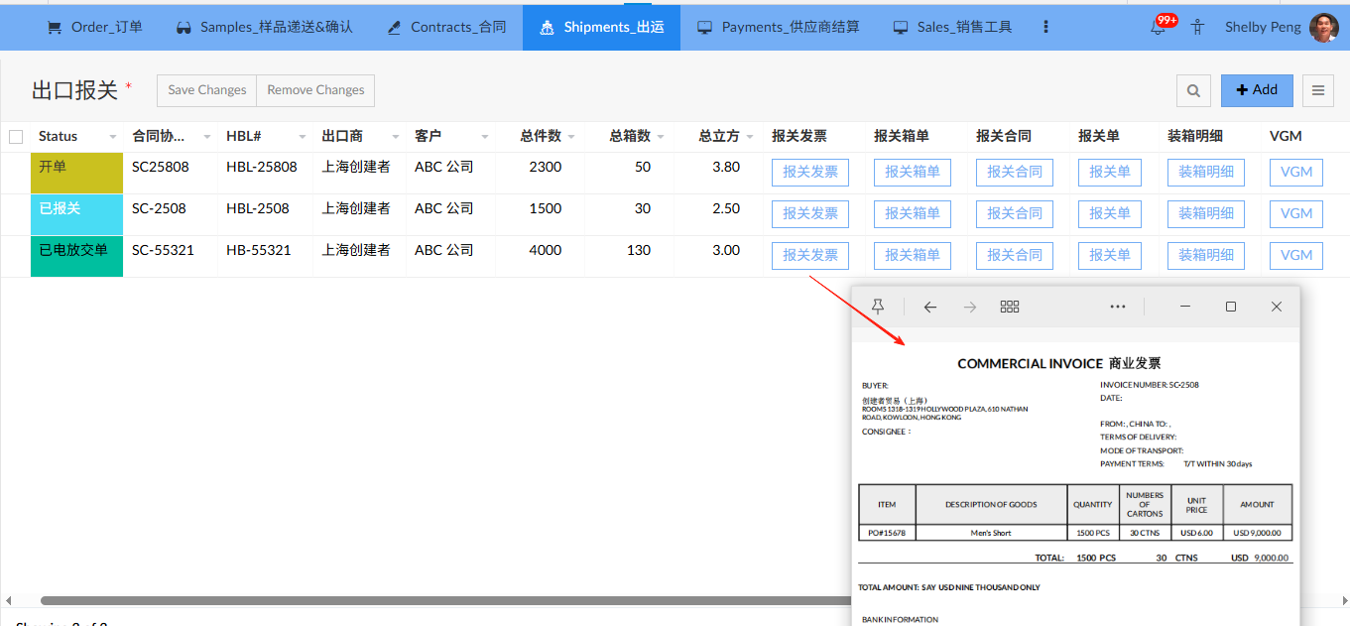The height and width of the screenshot is (626, 1350).
Task: Switch to the Contracts_合同 tab
Action: pos(446,28)
